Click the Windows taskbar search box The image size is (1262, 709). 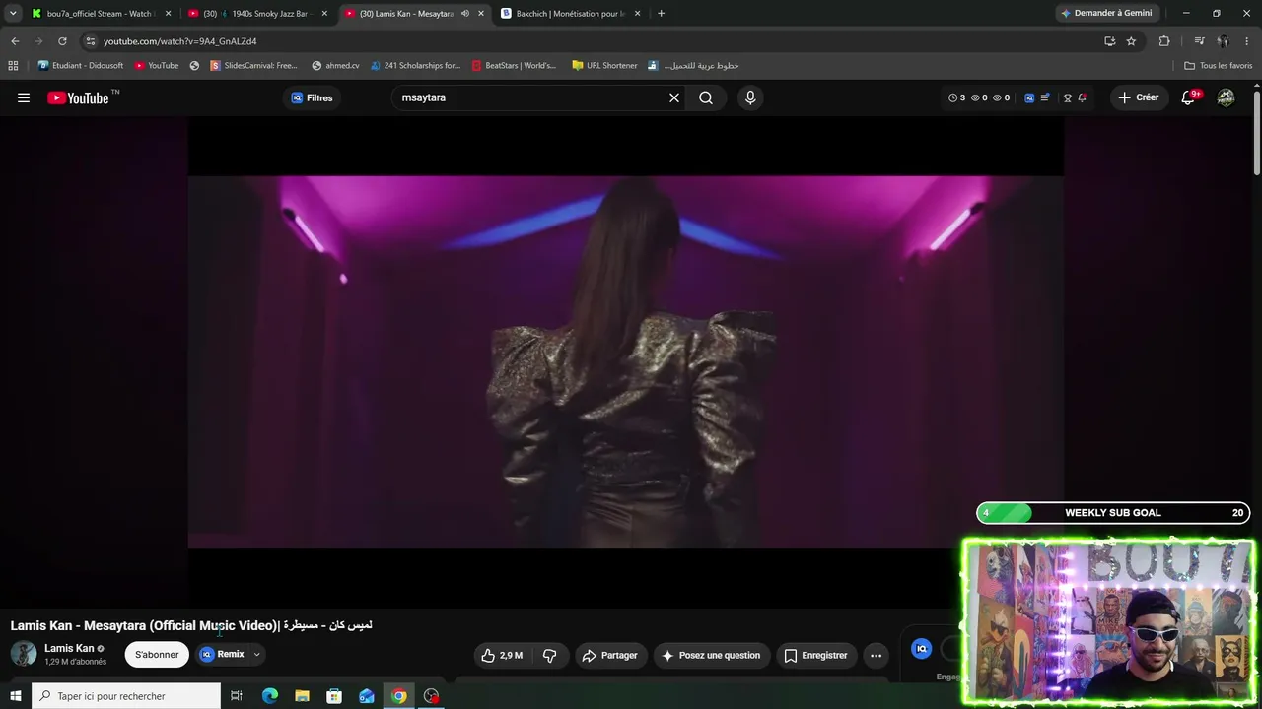(x=125, y=696)
